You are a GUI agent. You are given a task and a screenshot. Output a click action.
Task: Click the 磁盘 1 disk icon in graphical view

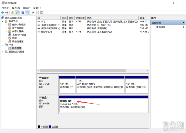[x=40, y=97]
